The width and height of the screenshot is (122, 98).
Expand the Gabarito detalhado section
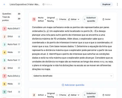[73, 76]
